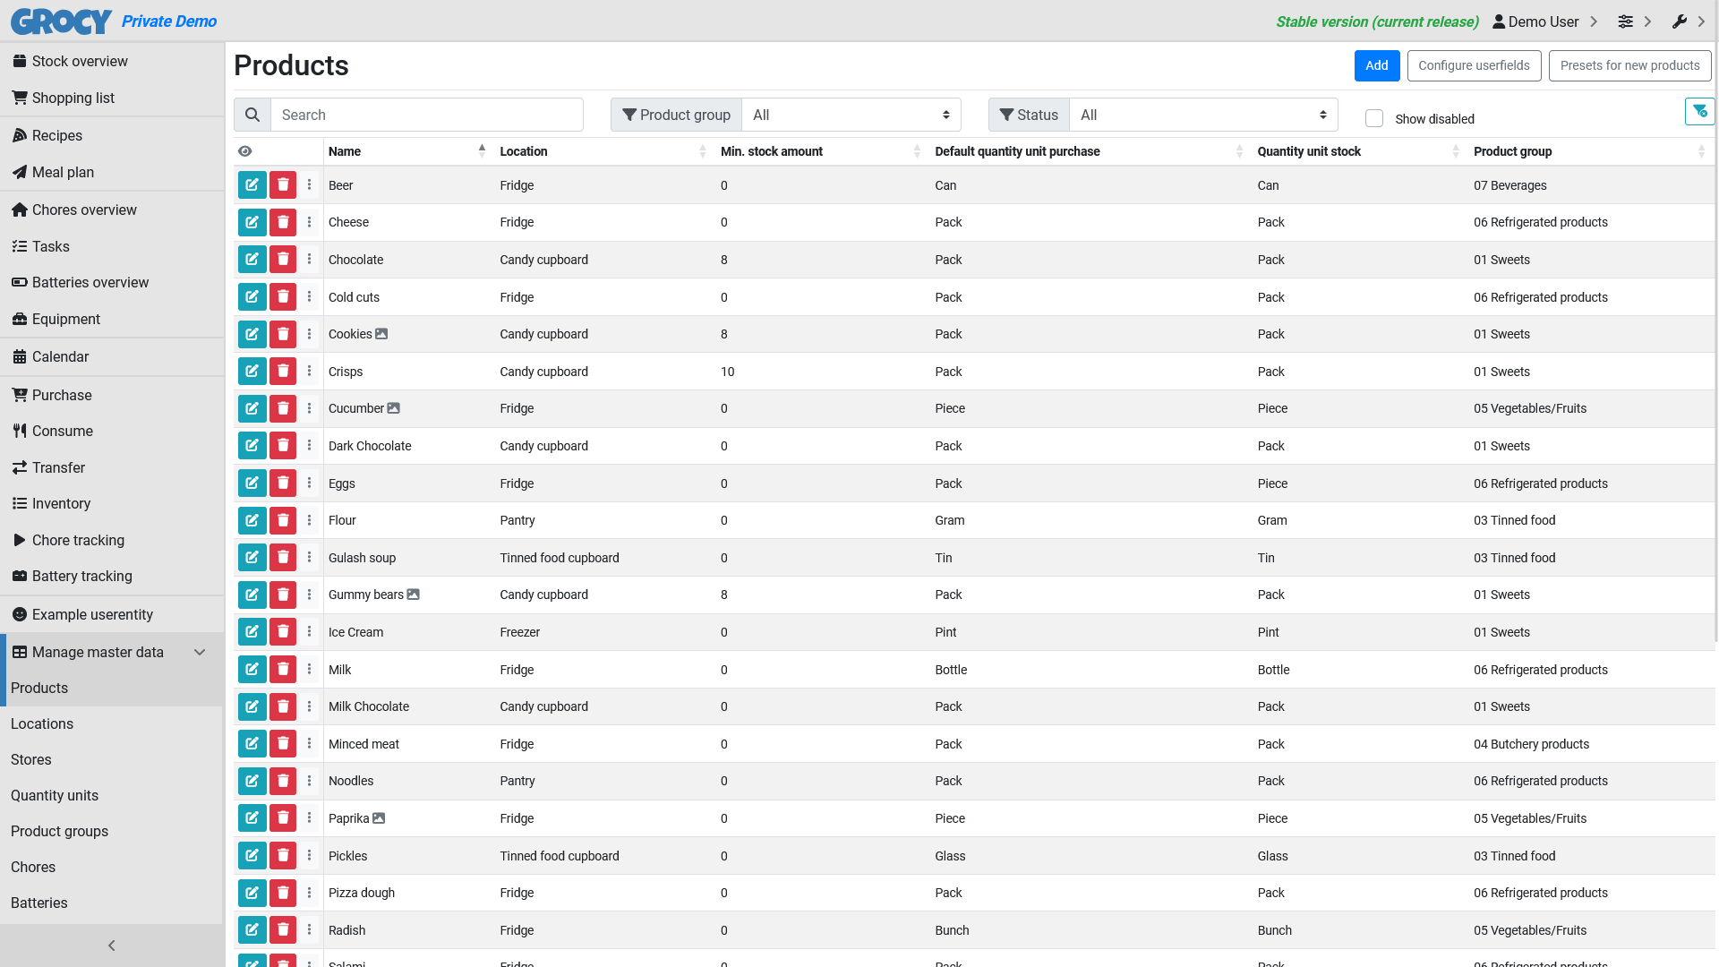Screen dimensions: 1719x967
Task: Open the Product group filter dropdown
Action: [x=851, y=115]
